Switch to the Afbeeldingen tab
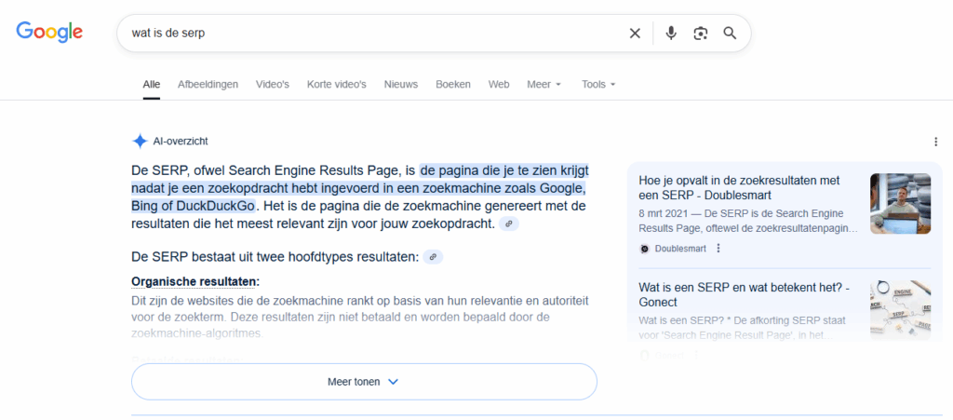Screen dimensions: 953x420 (208, 85)
